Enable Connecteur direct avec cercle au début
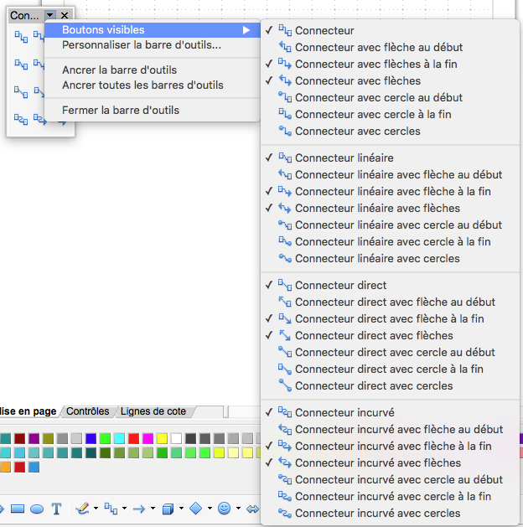The image size is (523, 527). (391, 352)
